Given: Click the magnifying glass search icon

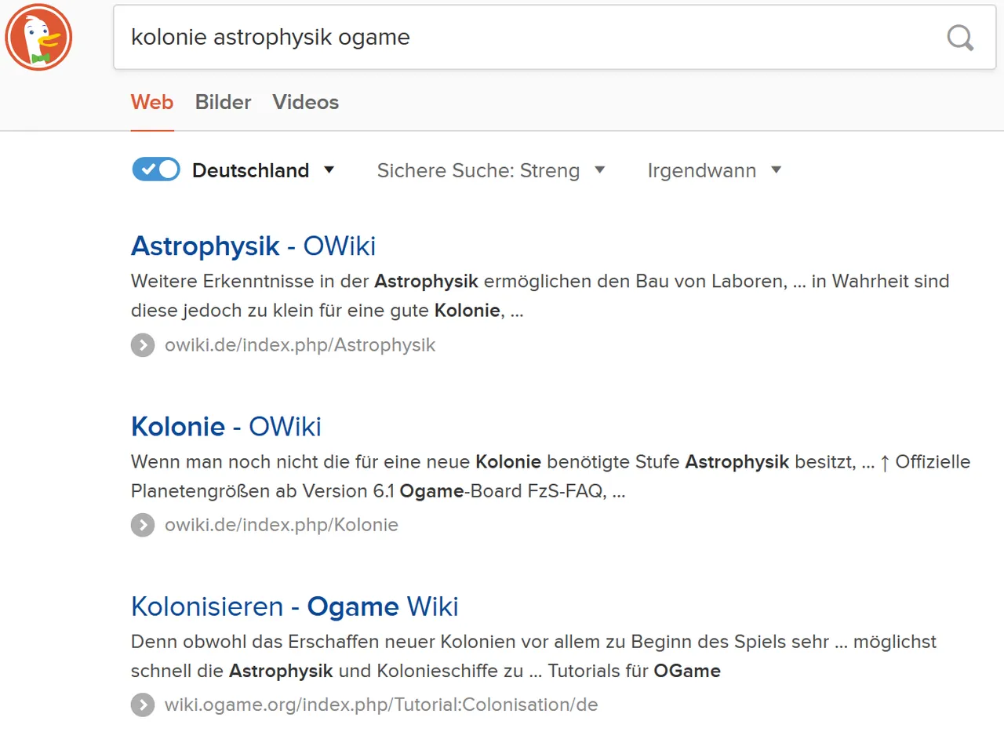Looking at the screenshot, I should tap(960, 37).
